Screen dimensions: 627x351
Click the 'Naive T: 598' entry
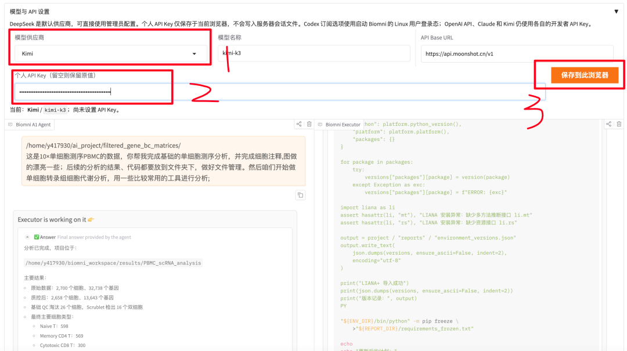coord(54,326)
